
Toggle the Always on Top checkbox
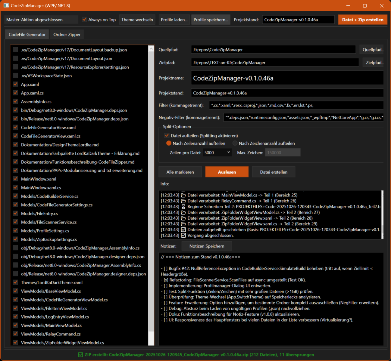click(84, 20)
